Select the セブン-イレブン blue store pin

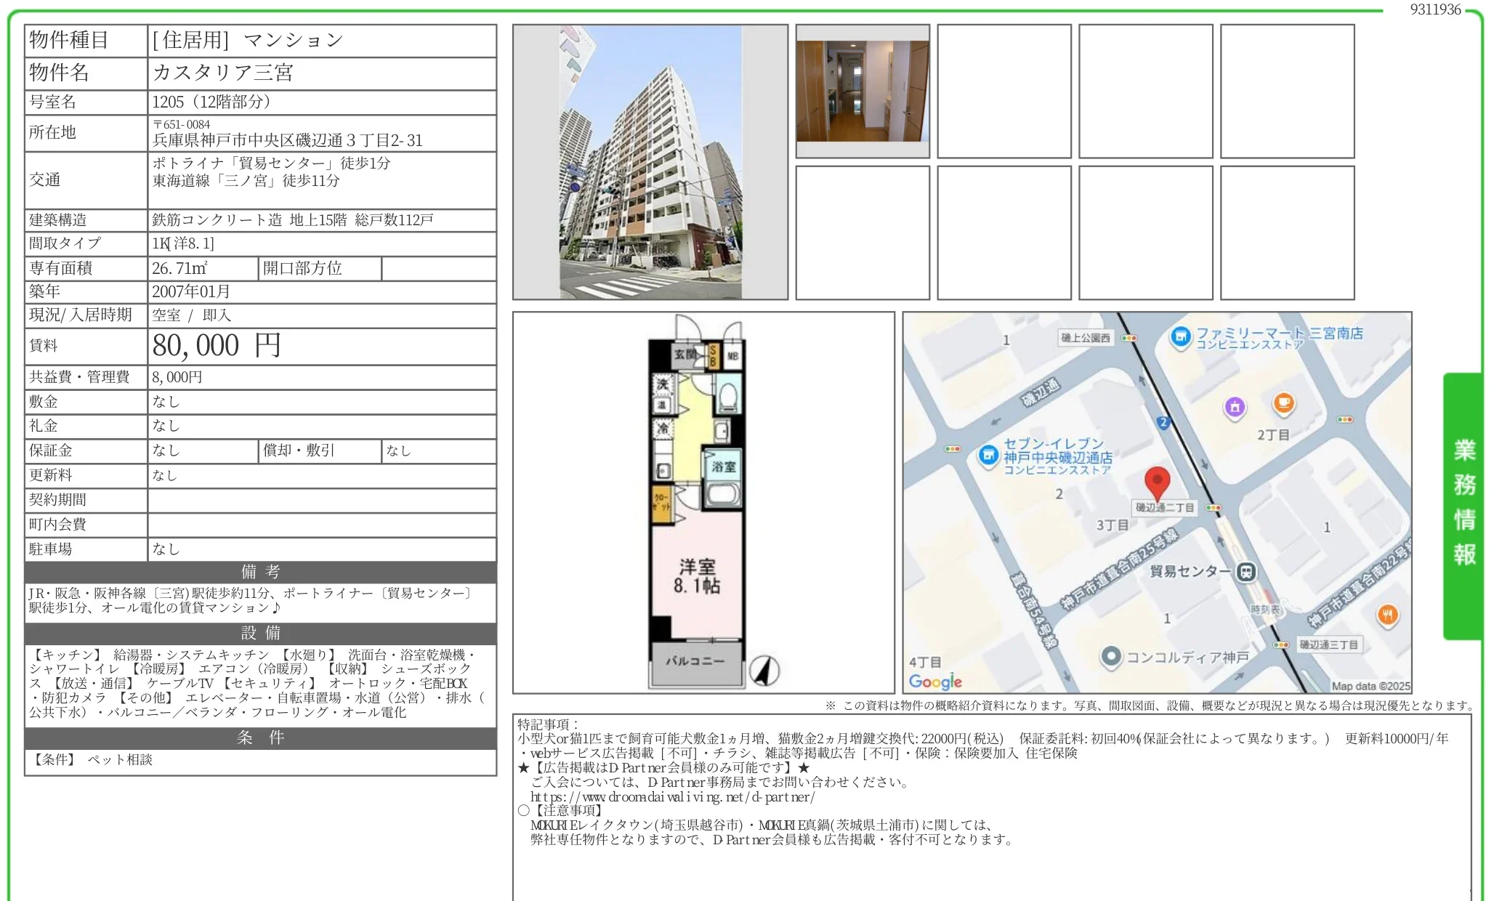click(x=988, y=456)
